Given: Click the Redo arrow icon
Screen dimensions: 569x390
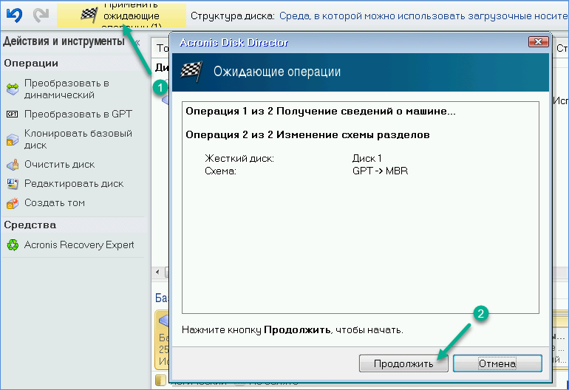Looking at the screenshot, I should [41, 14].
